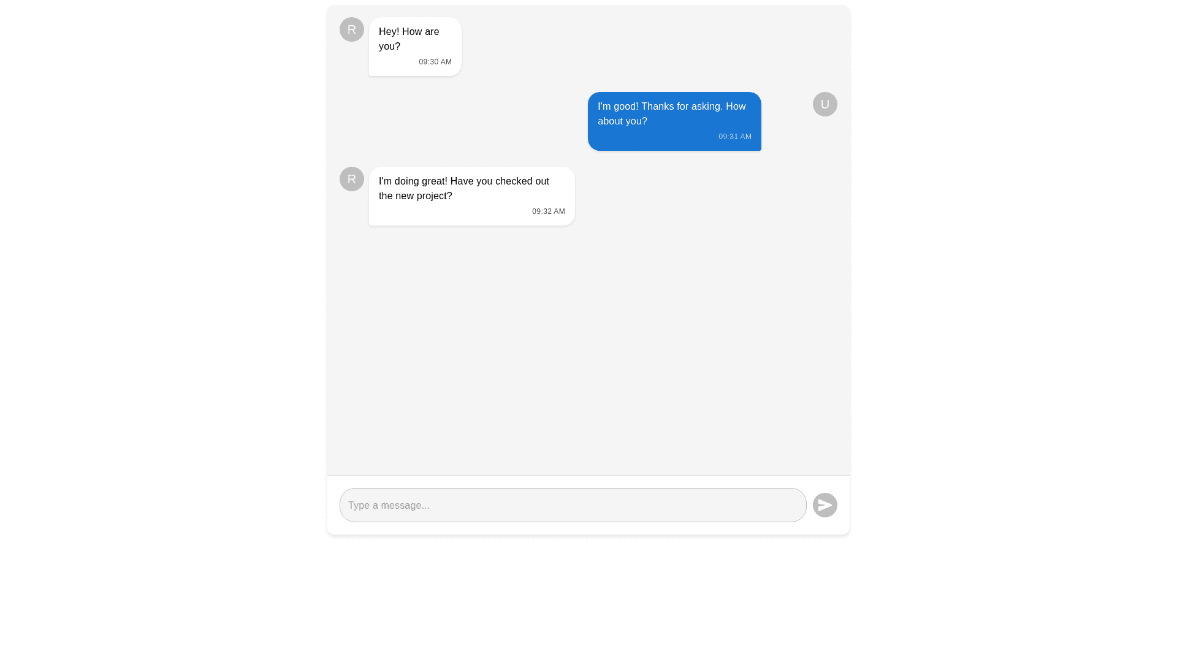Click the words "the new project?" in last message
This screenshot has width=1177, height=662.
(x=415, y=196)
